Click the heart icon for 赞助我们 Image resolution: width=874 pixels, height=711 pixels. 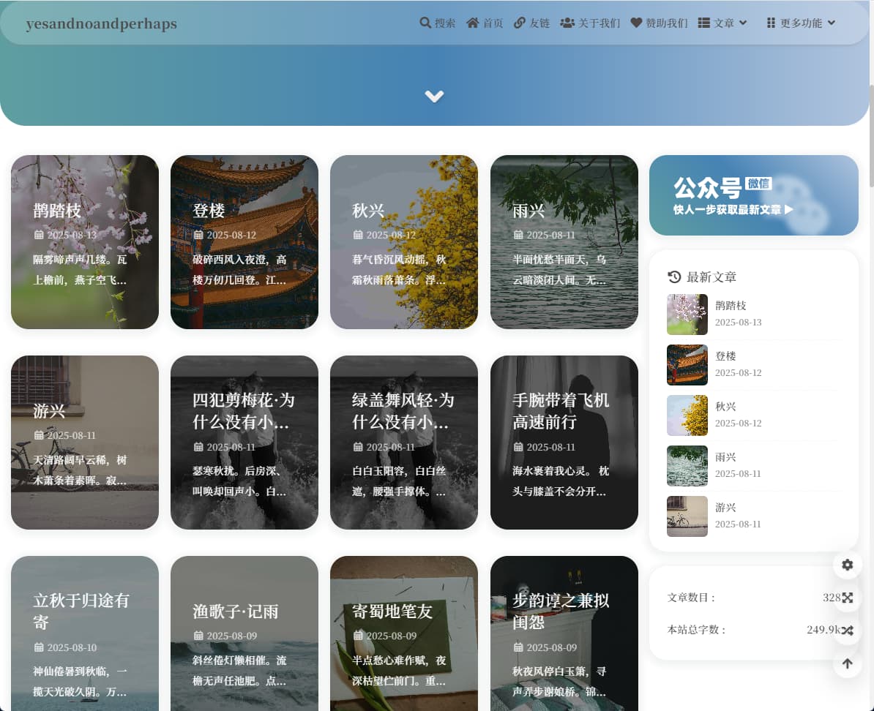636,23
